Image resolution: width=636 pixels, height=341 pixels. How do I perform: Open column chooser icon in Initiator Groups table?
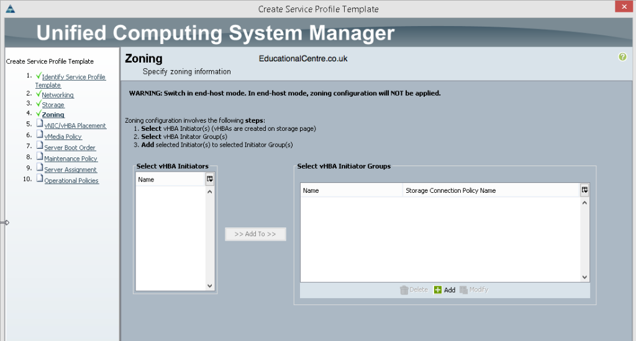pos(584,190)
